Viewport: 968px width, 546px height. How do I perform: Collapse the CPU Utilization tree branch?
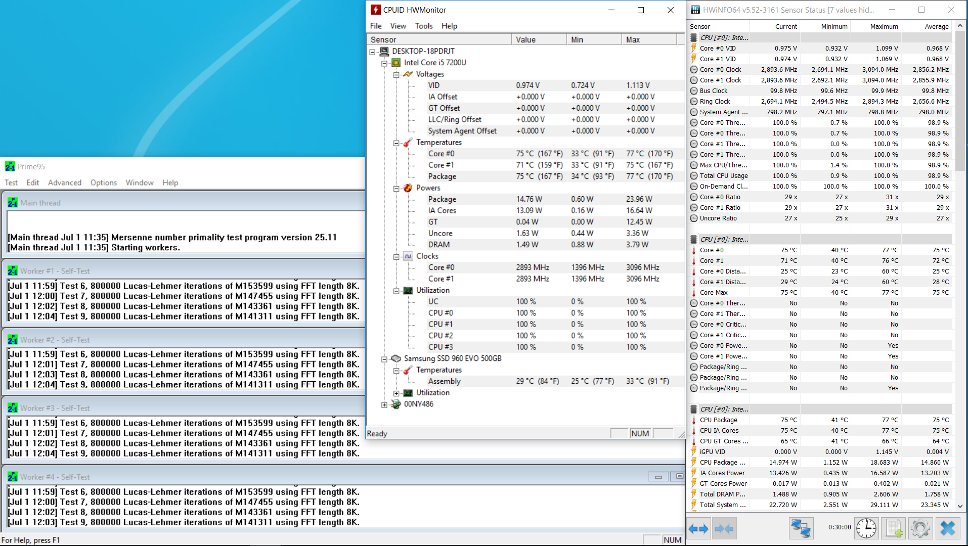[x=397, y=291]
